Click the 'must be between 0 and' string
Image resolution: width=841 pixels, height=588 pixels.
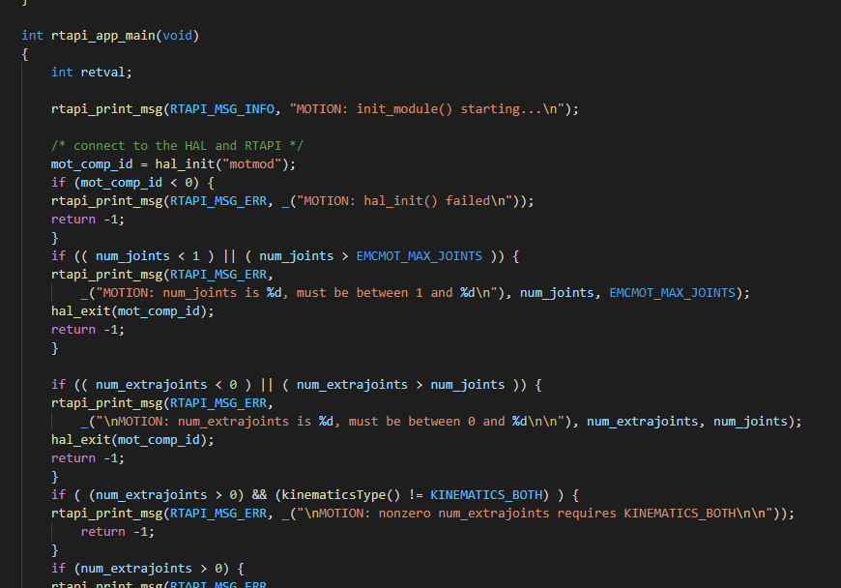427,421
